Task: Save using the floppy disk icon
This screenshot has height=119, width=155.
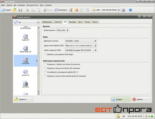Action: pyautogui.click(x=20, y=10)
